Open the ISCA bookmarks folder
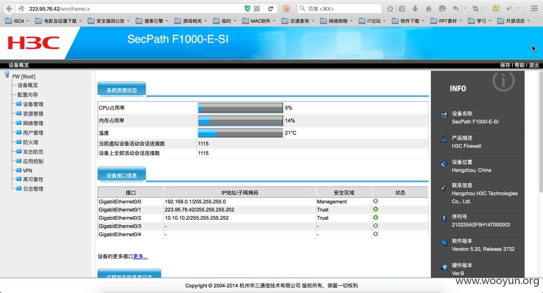This screenshot has width=543, height=293. coord(17,21)
